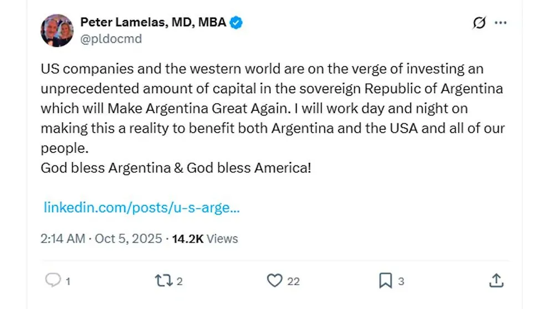Viewport: 550px width, 309px height.
Task: Open the 14.2K Views analytics
Action: (x=205, y=239)
